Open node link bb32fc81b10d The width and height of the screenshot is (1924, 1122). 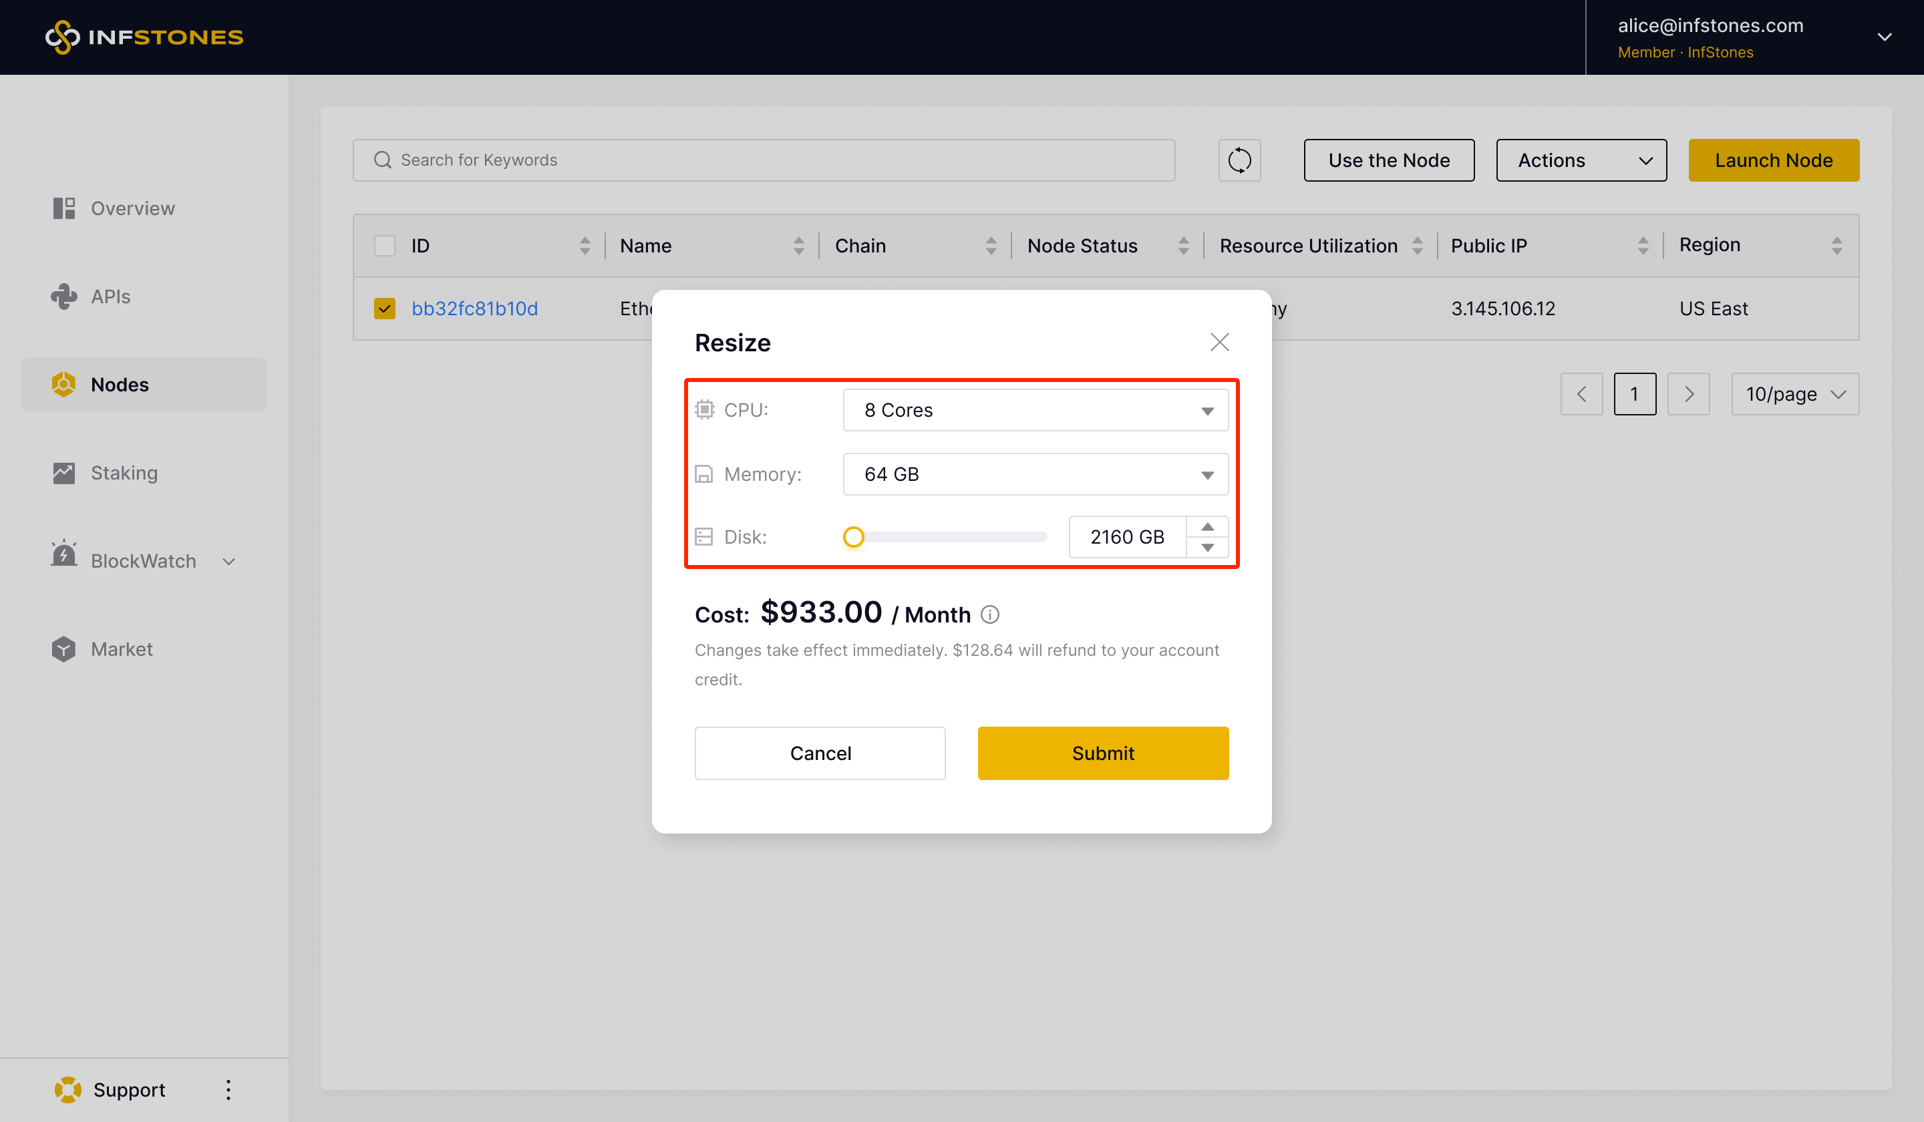point(474,309)
